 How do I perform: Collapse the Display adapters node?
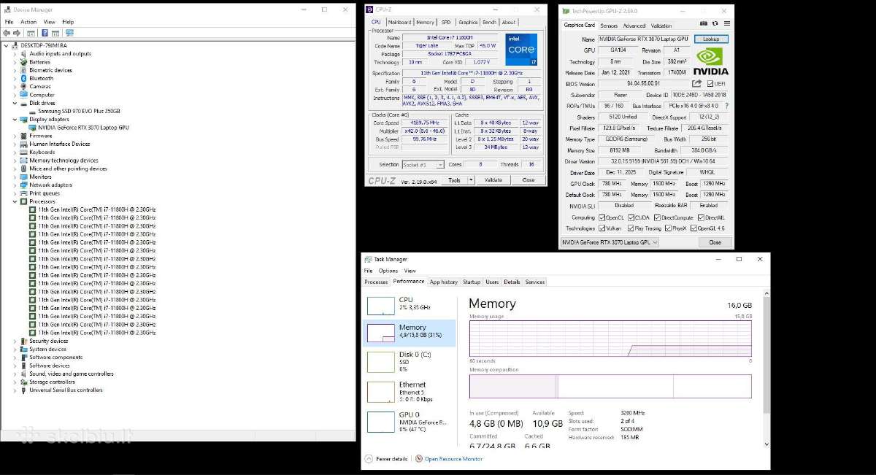click(x=15, y=119)
